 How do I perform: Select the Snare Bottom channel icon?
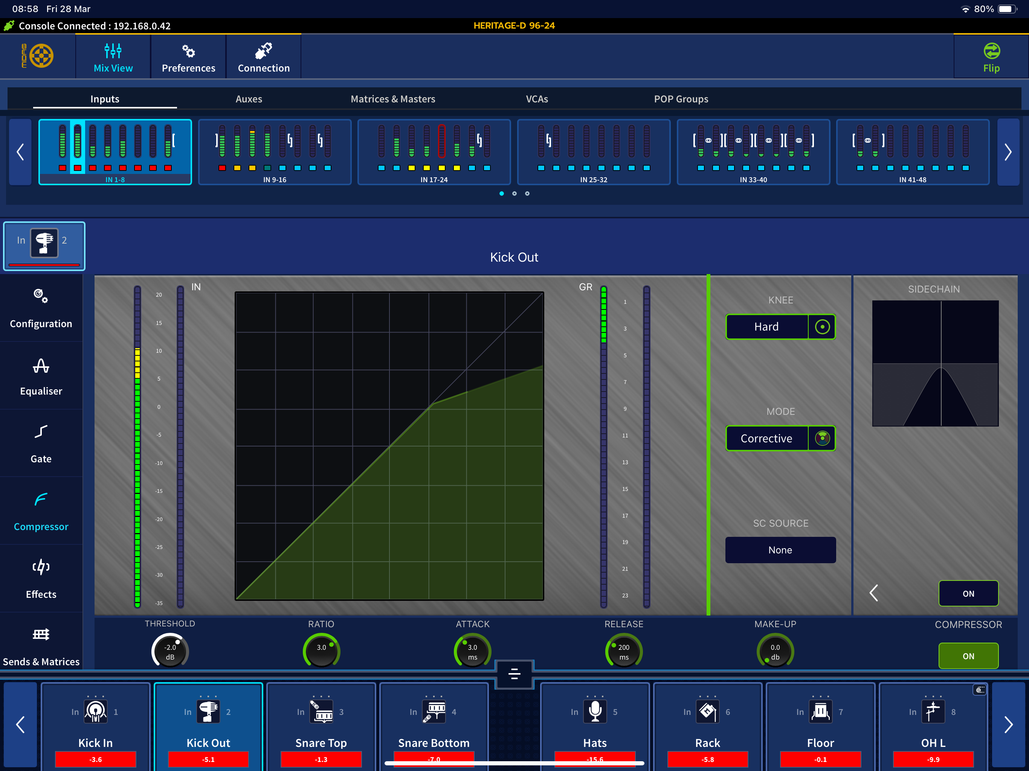434,711
